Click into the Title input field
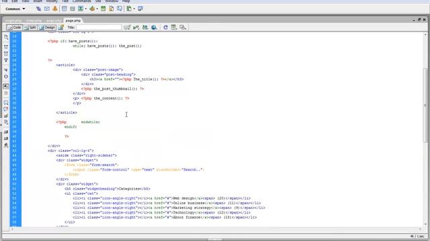The height and width of the screenshot is (241, 430). click(99, 27)
